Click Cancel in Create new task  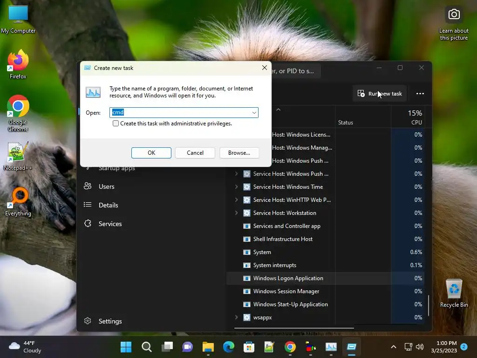pos(195,153)
